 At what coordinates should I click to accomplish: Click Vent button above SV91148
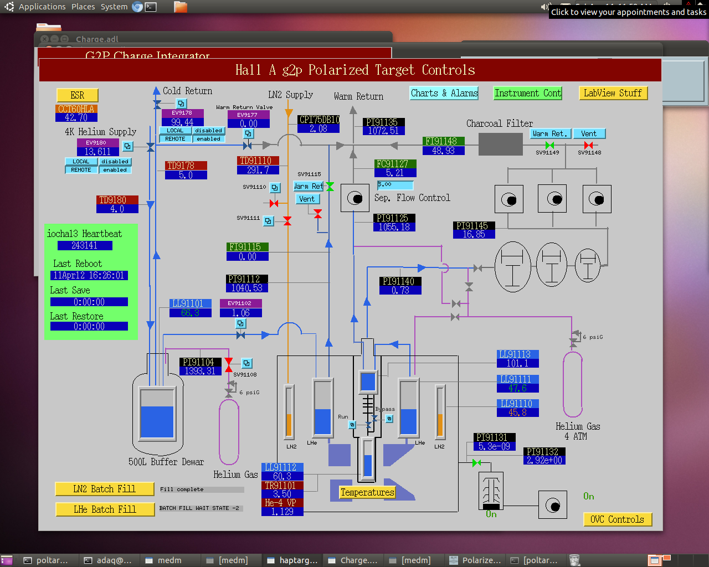point(589,133)
